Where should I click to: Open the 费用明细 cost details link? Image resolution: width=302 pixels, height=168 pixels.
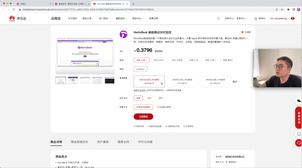[x=159, y=51]
